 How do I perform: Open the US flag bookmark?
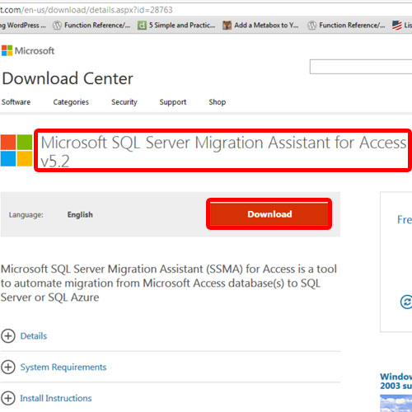click(x=402, y=26)
